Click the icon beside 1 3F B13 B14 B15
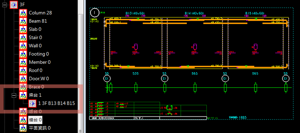 tap(32, 103)
